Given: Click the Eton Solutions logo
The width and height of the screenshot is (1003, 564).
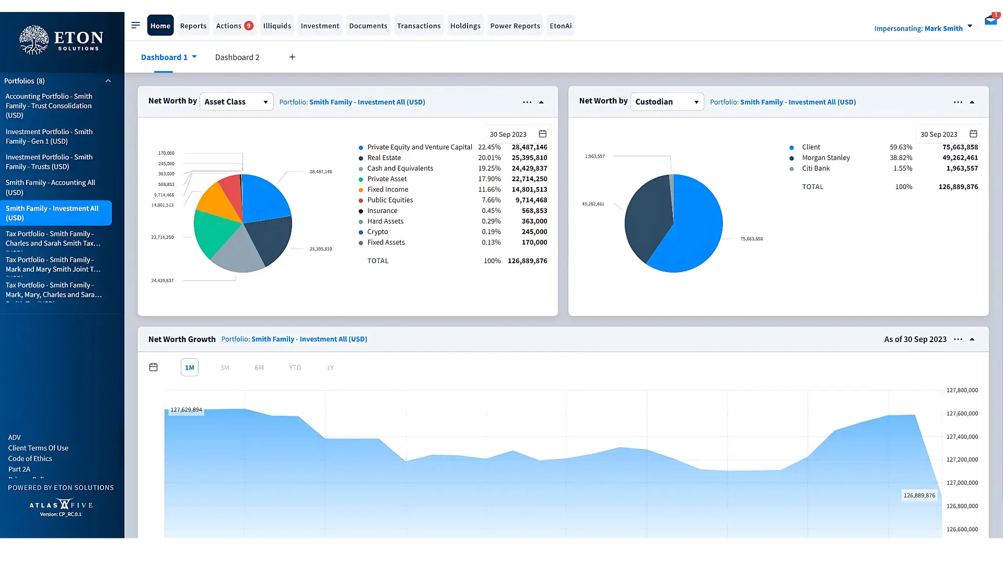Looking at the screenshot, I should coord(62,40).
